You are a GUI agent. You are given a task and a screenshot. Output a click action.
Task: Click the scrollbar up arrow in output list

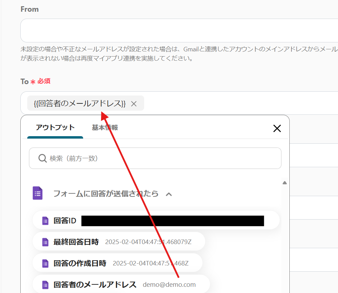tap(285, 183)
